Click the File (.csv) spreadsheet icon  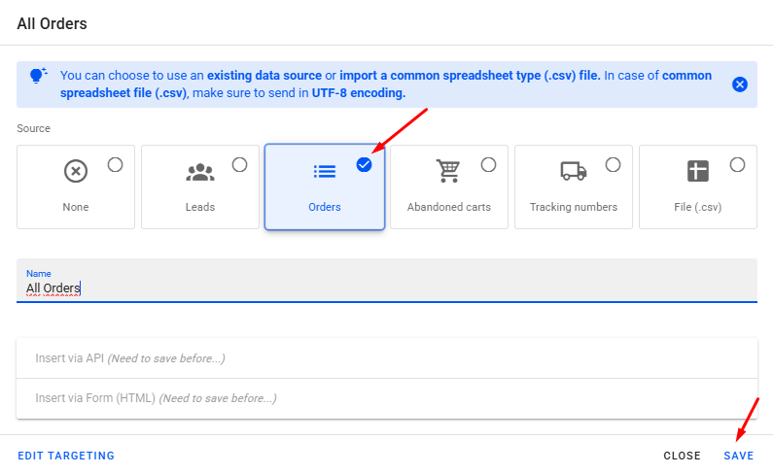coord(698,172)
